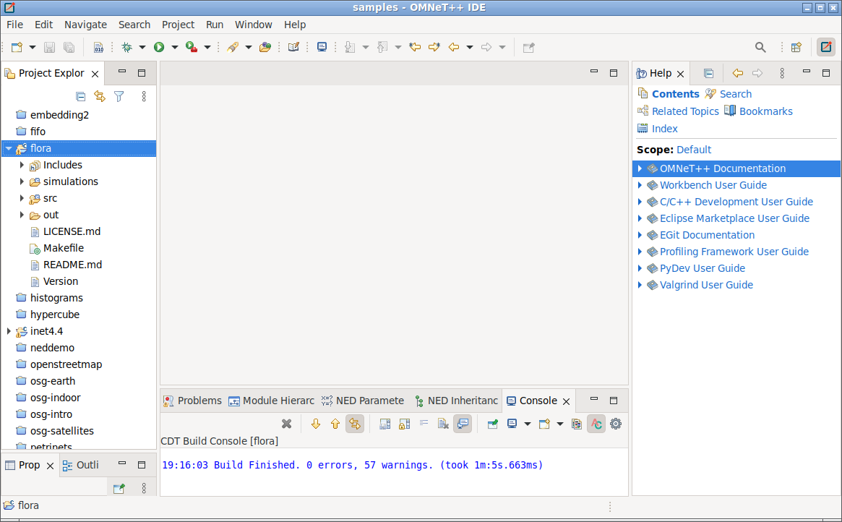Image resolution: width=842 pixels, height=522 pixels.
Task: Open the Help Search link
Action: point(735,94)
